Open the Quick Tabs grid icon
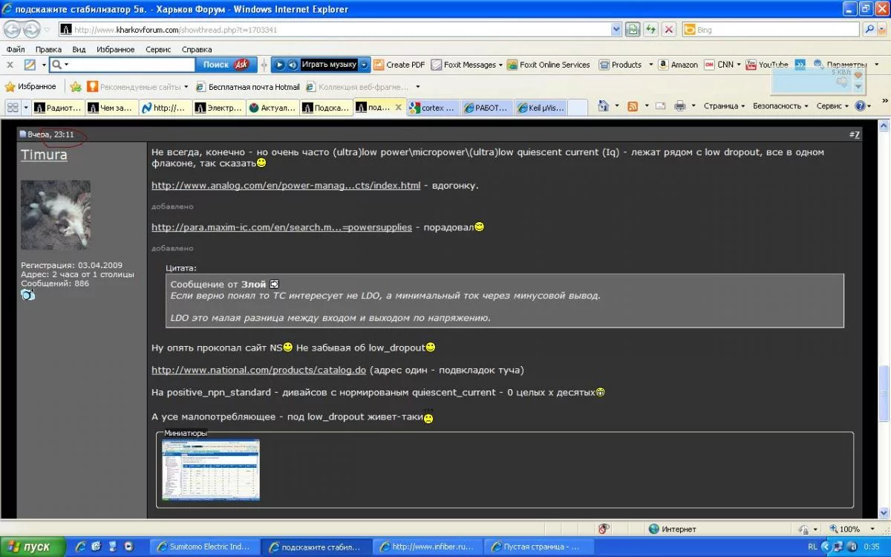The height and width of the screenshot is (557, 891). 12,108
